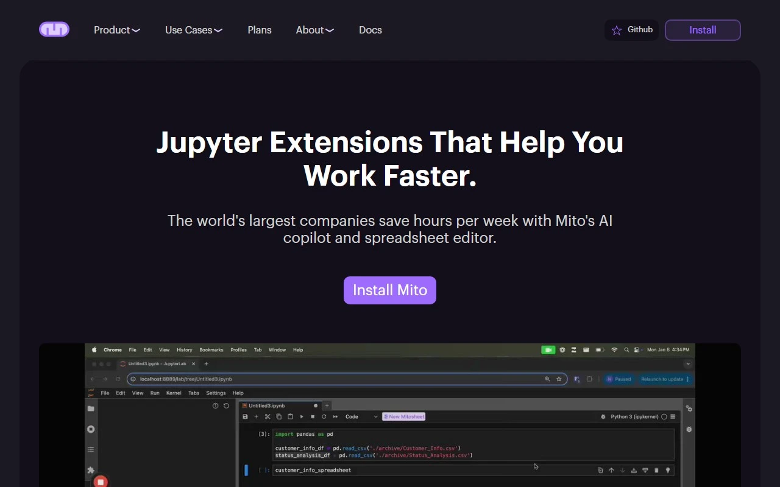Open the running kernels sidebar icon
The height and width of the screenshot is (487, 780).
(91, 429)
